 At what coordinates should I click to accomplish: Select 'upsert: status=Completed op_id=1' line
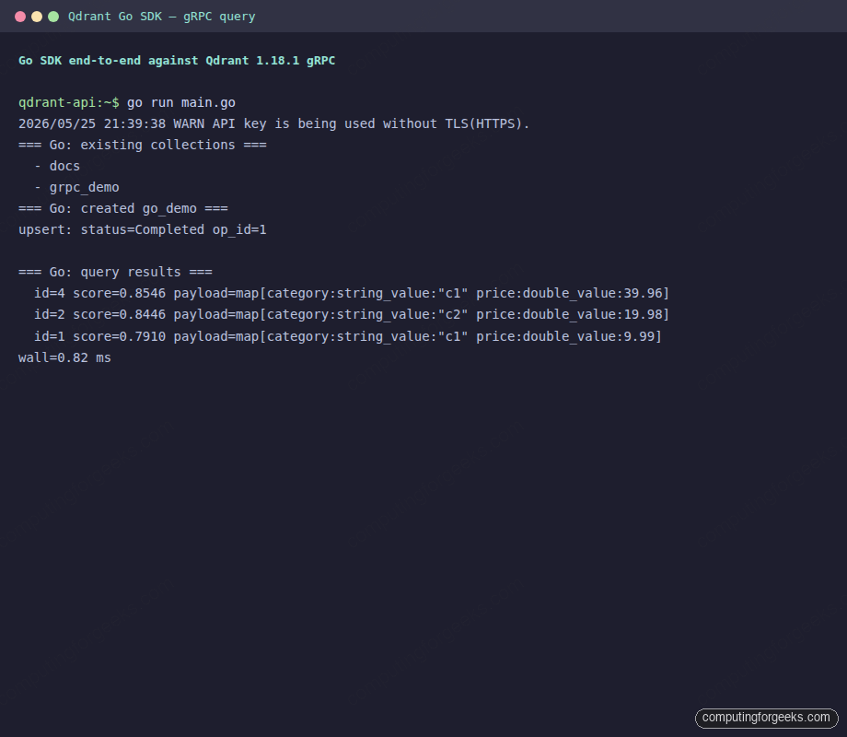[x=143, y=229]
